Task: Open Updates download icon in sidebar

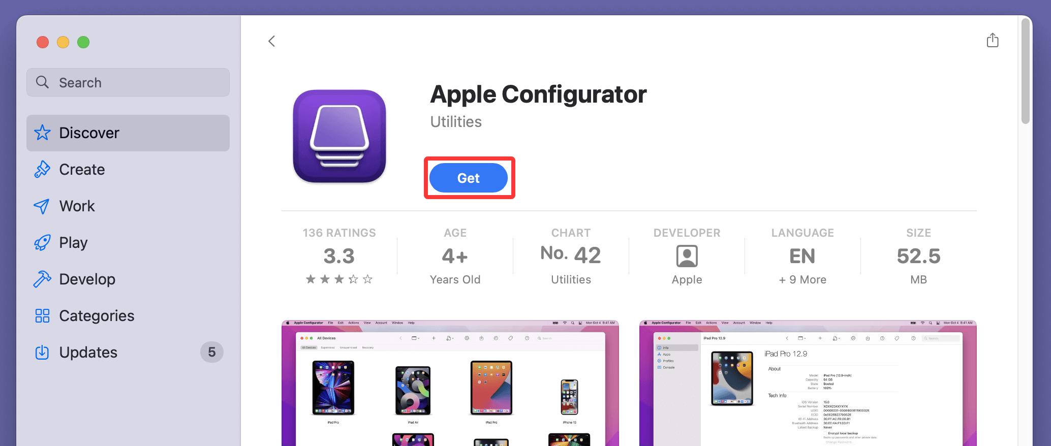Action: (x=42, y=353)
